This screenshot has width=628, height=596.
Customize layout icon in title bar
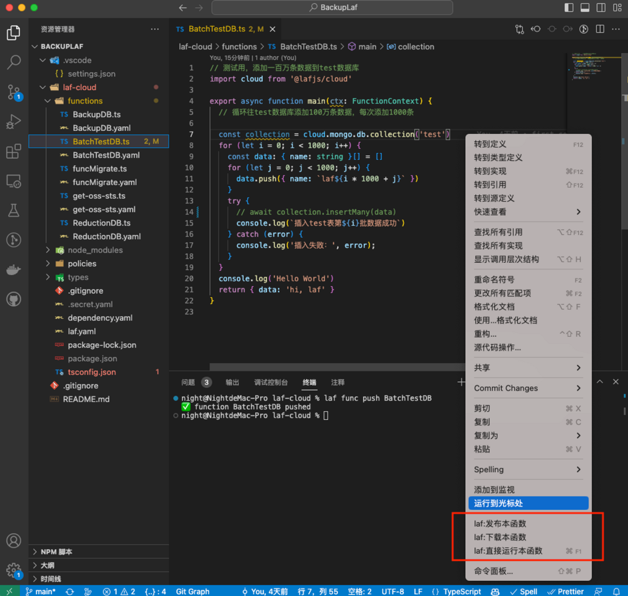(617, 8)
